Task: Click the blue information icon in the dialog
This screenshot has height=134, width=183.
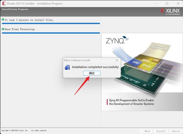Action: point(67,67)
